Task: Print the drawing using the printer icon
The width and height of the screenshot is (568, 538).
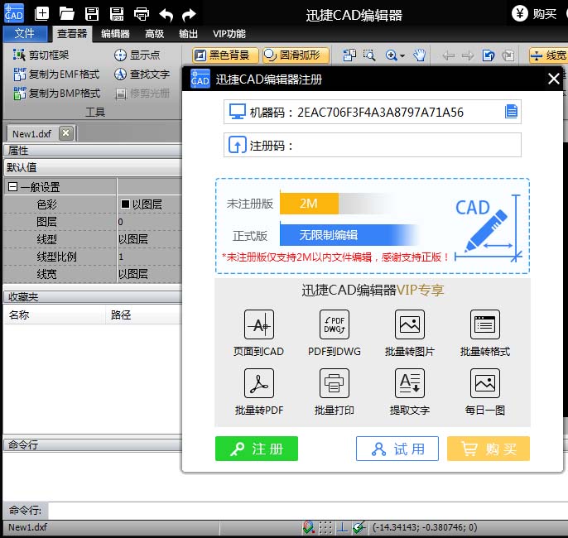Action: [142, 14]
